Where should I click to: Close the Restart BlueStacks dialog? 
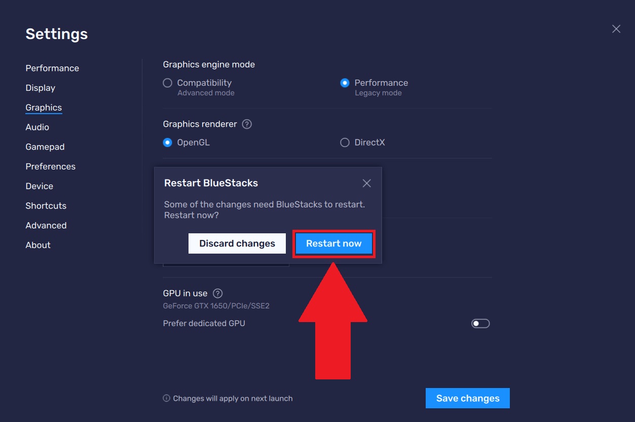pos(367,183)
